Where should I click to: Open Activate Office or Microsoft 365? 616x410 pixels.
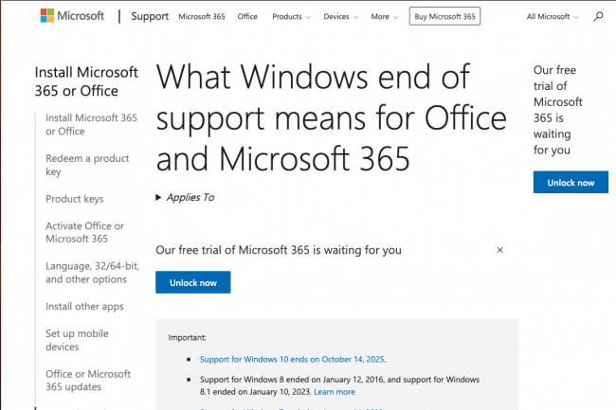[x=84, y=232]
